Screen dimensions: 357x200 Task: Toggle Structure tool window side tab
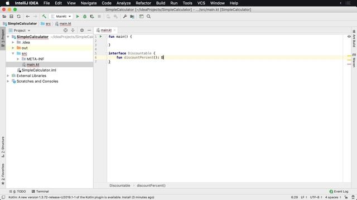point(3,147)
